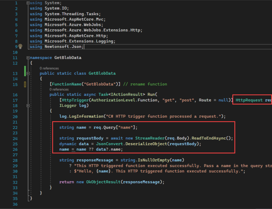
Task: Collapse the using directives block
Action: [28, 3]
